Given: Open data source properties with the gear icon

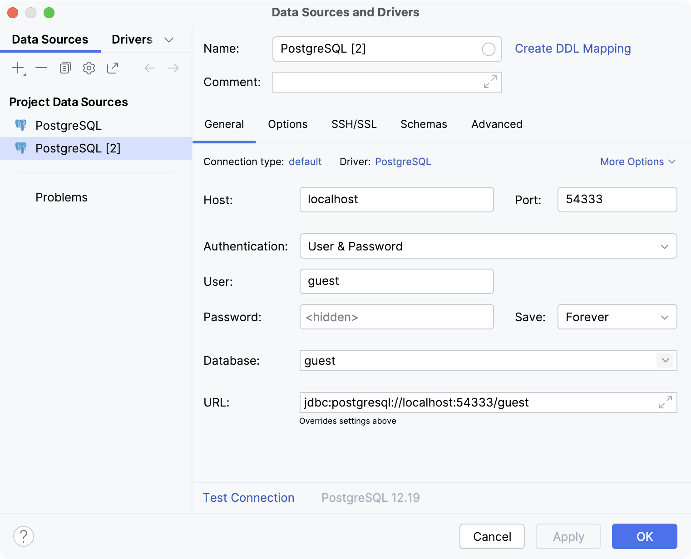Looking at the screenshot, I should (89, 68).
